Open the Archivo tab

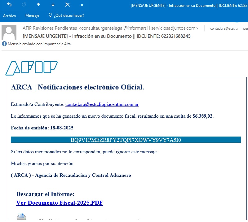(x=10, y=16)
